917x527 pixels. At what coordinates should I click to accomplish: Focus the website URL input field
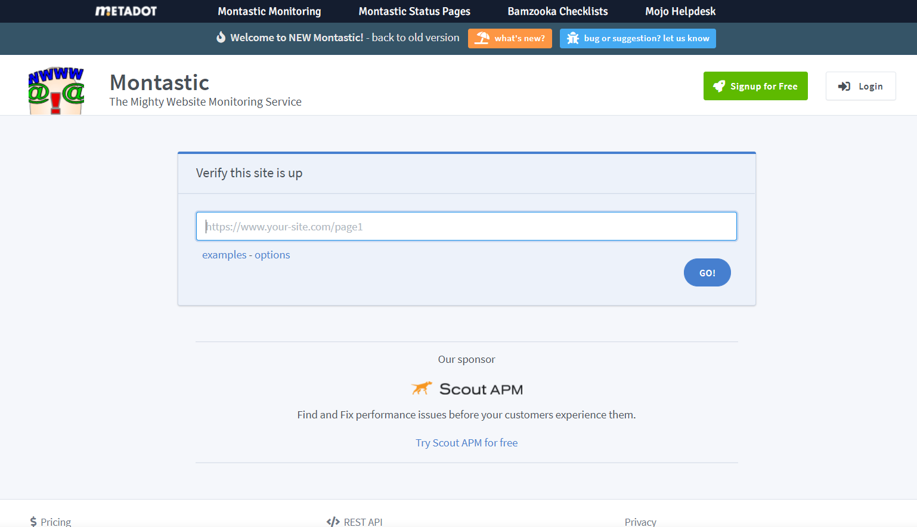click(x=466, y=226)
